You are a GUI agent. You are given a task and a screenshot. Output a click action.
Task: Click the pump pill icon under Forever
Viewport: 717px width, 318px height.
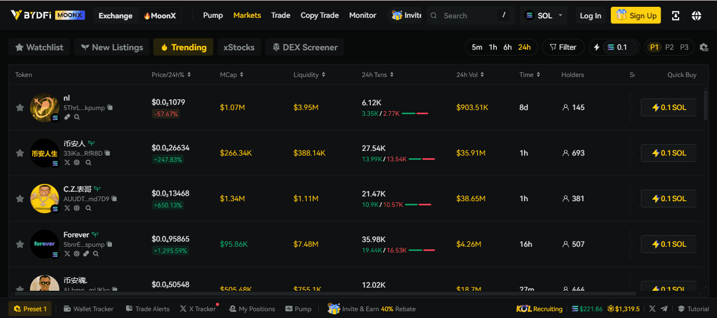tap(86, 254)
